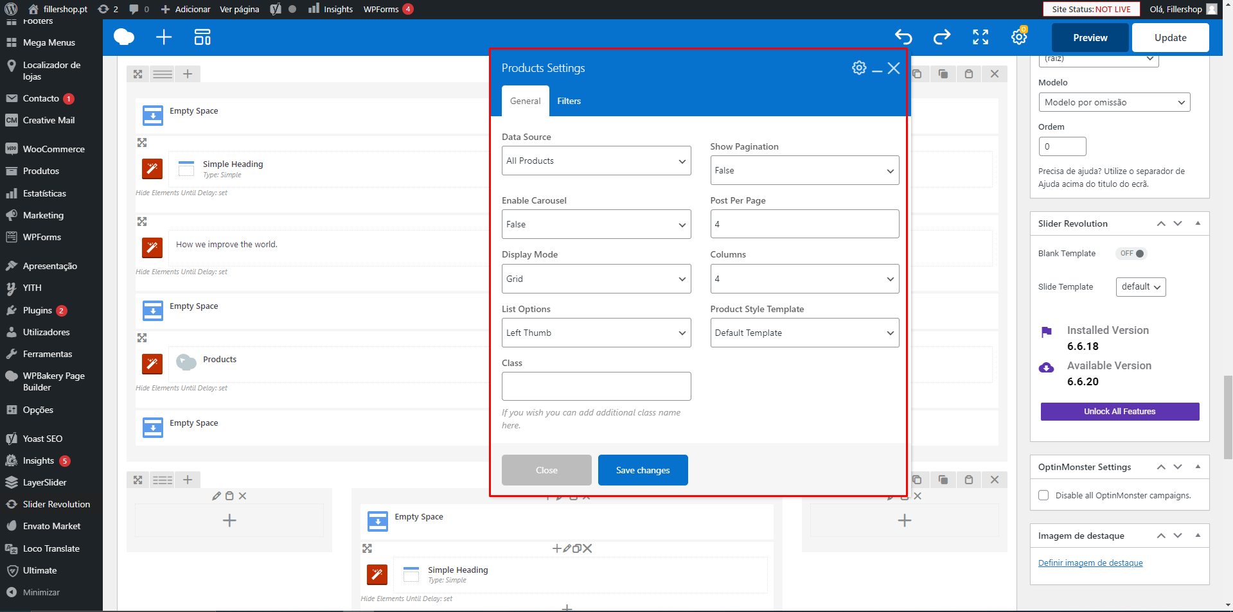Click the Post Per Page input
The width and height of the screenshot is (1233, 612).
pos(804,224)
